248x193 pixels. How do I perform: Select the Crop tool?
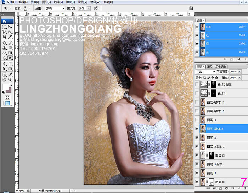click(4, 37)
